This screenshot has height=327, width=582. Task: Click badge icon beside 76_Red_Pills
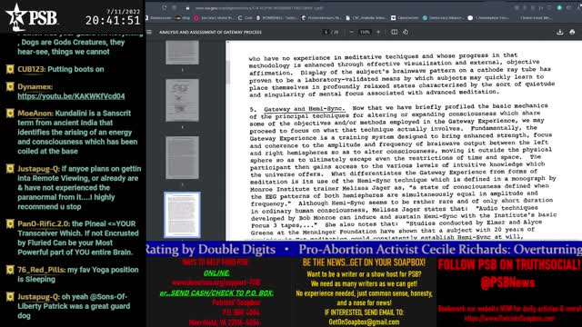pyautogui.click(x=10, y=270)
